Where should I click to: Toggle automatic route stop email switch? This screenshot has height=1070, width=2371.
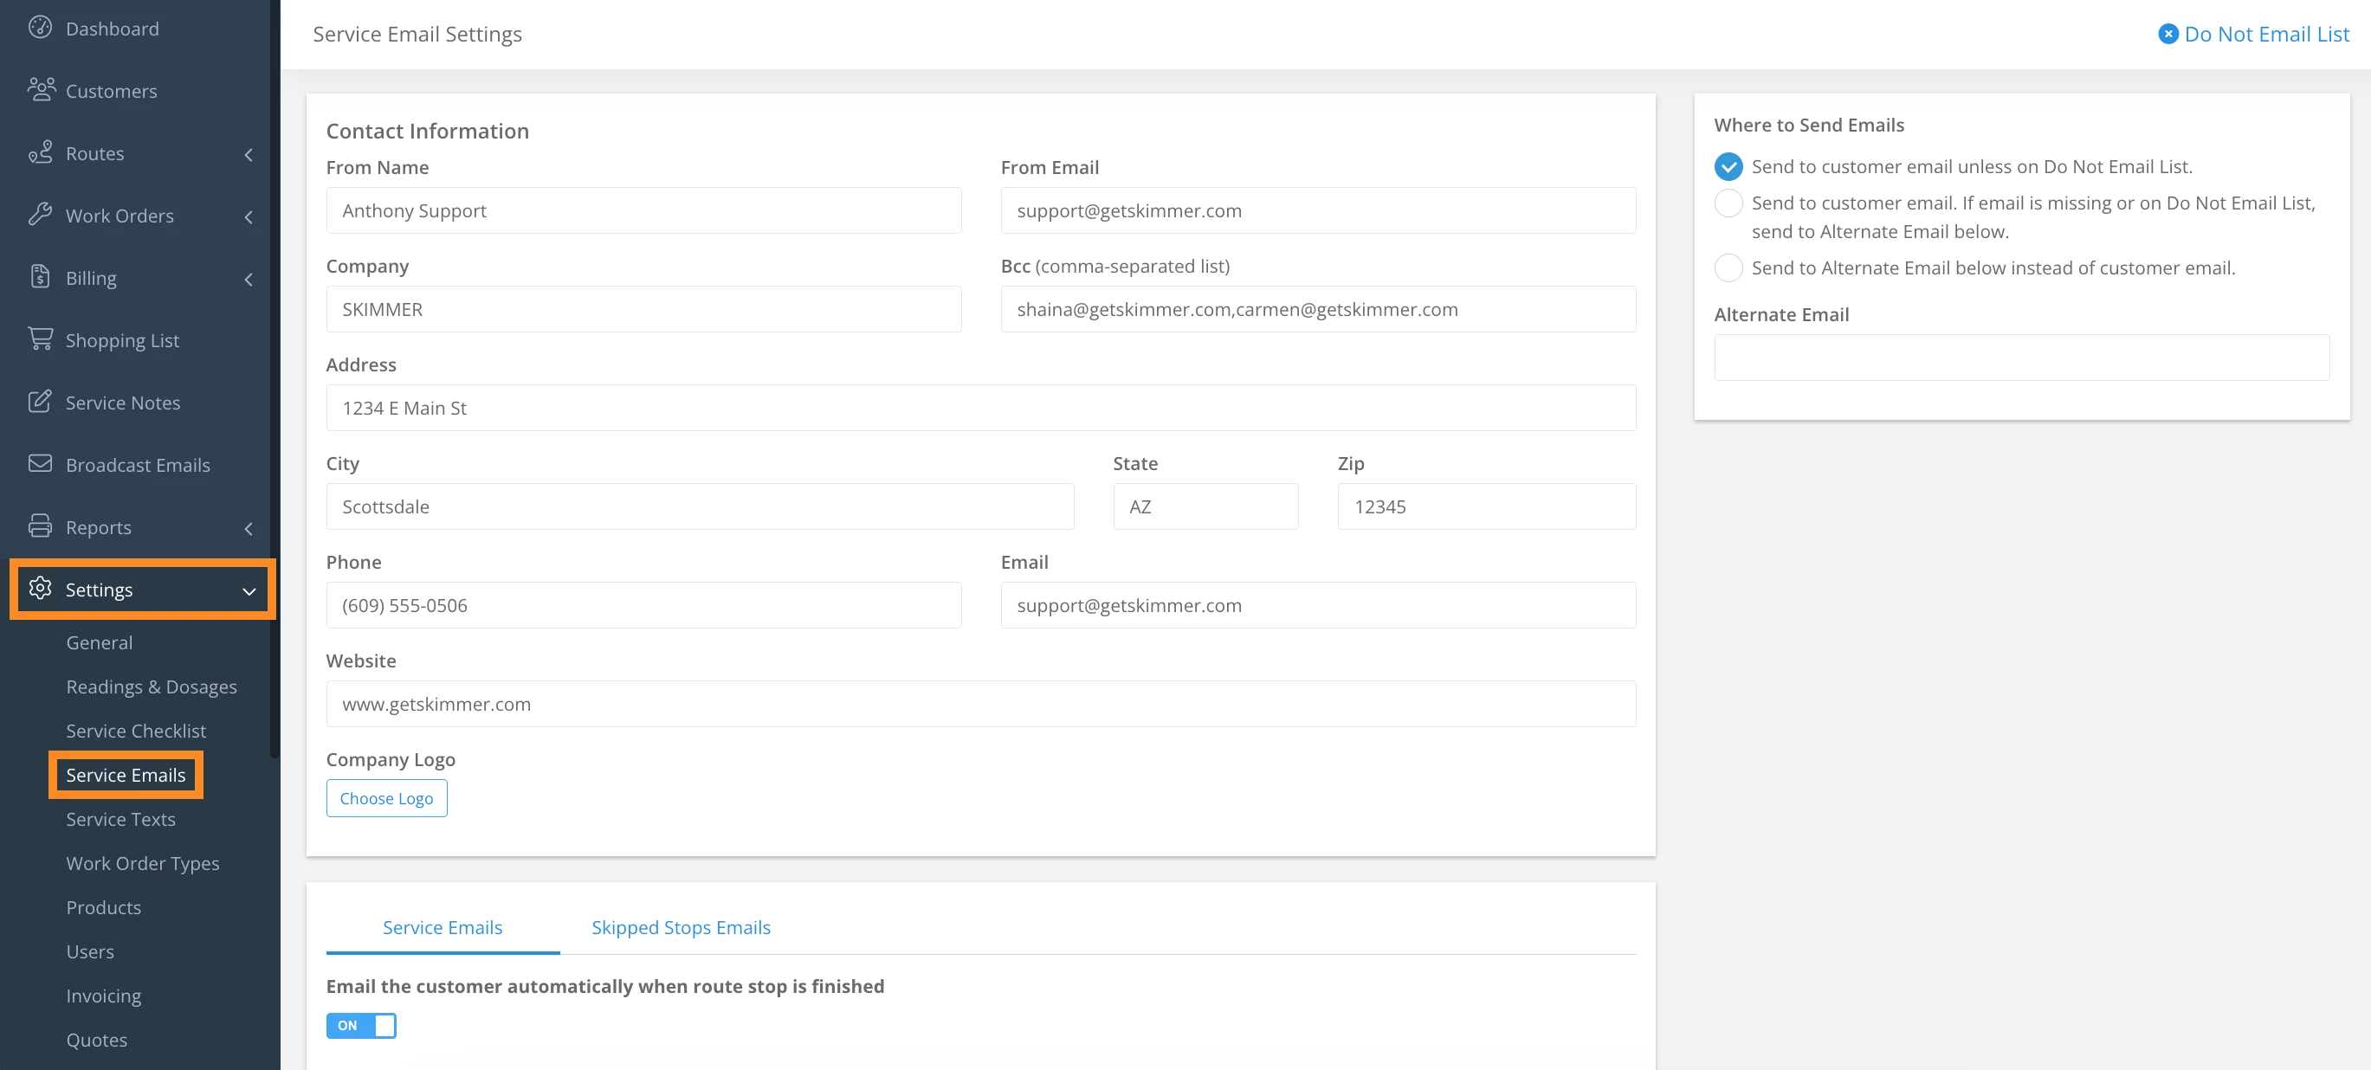point(361,1025)
